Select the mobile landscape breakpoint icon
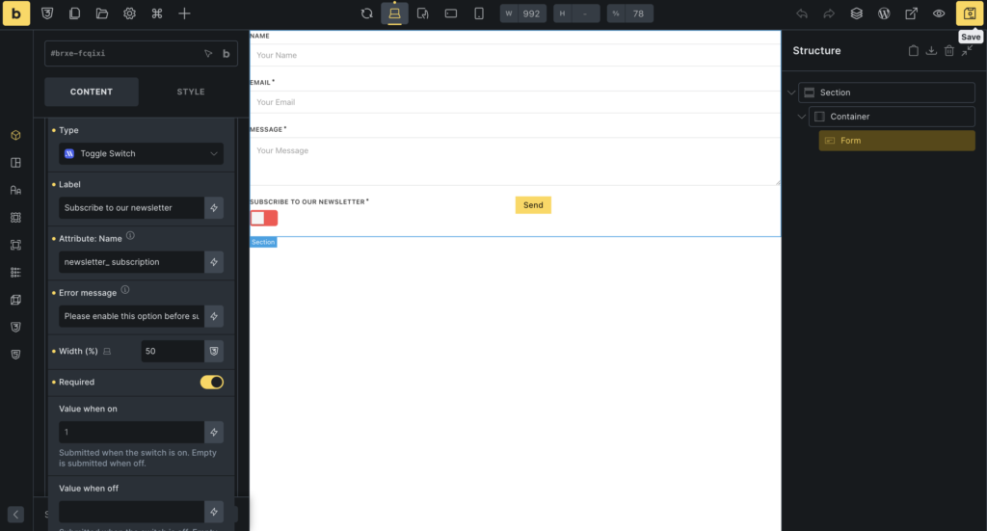 (x=451, y=13)
